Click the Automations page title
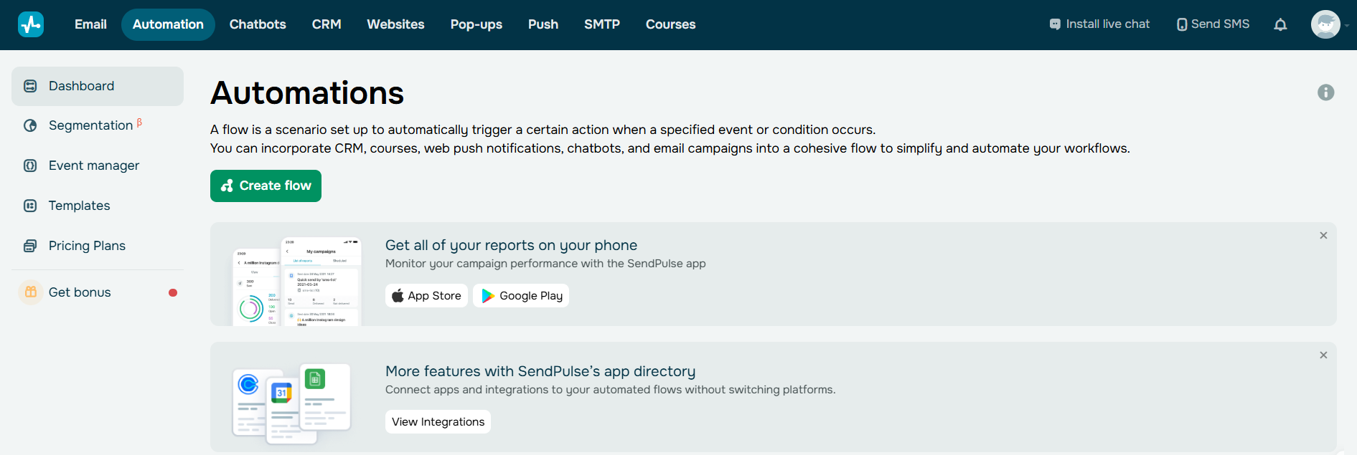1357x455 pixels. coord(307,93)
